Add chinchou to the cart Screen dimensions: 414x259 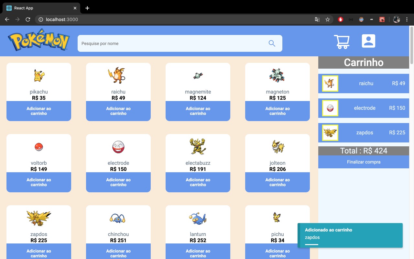point(118,252)
